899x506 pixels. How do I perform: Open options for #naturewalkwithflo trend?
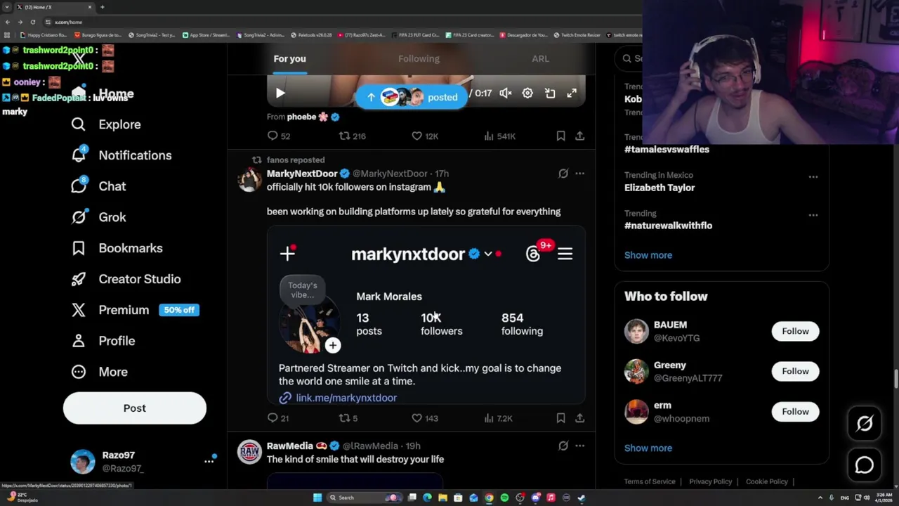click(x=813, y=215)
